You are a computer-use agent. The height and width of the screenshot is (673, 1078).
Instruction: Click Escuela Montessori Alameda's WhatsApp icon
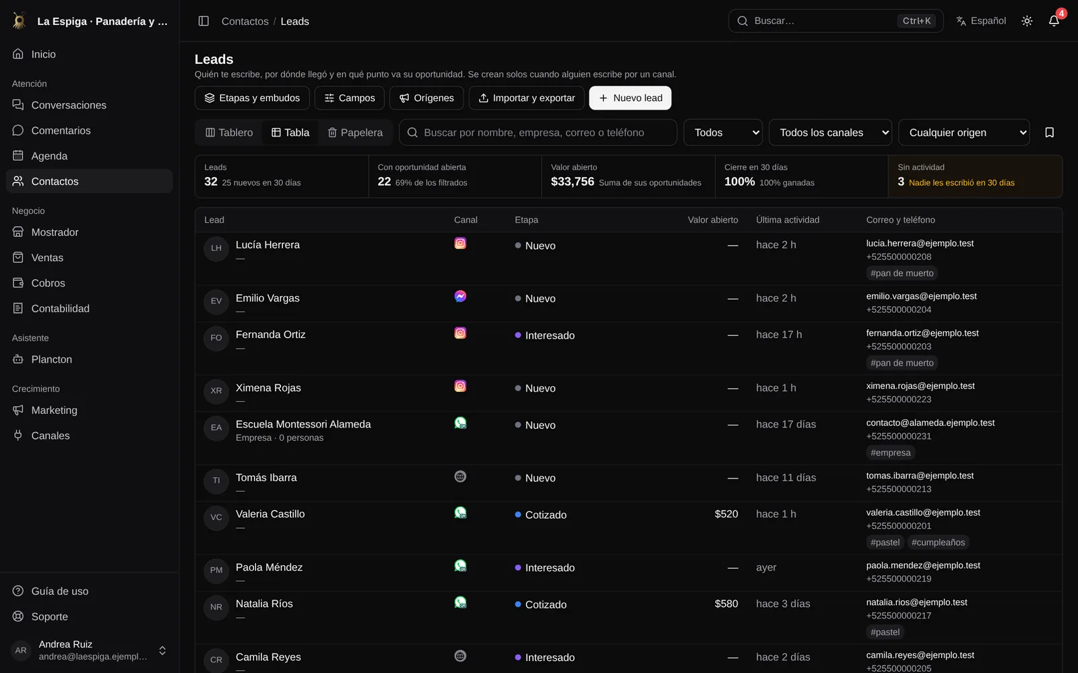460,423
